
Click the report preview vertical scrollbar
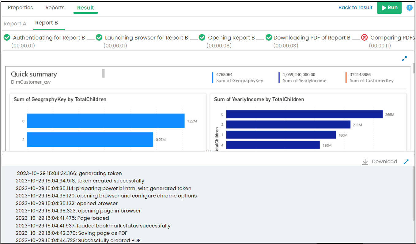coord(414,68)
